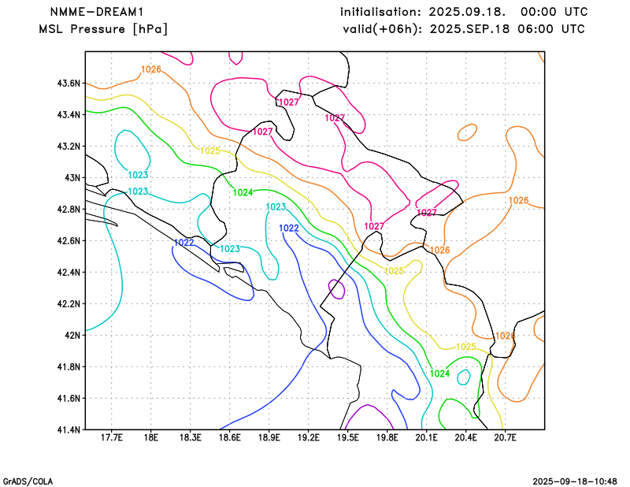
Task: Pick the 18E longitude axis label
Action: pos(151,437)
